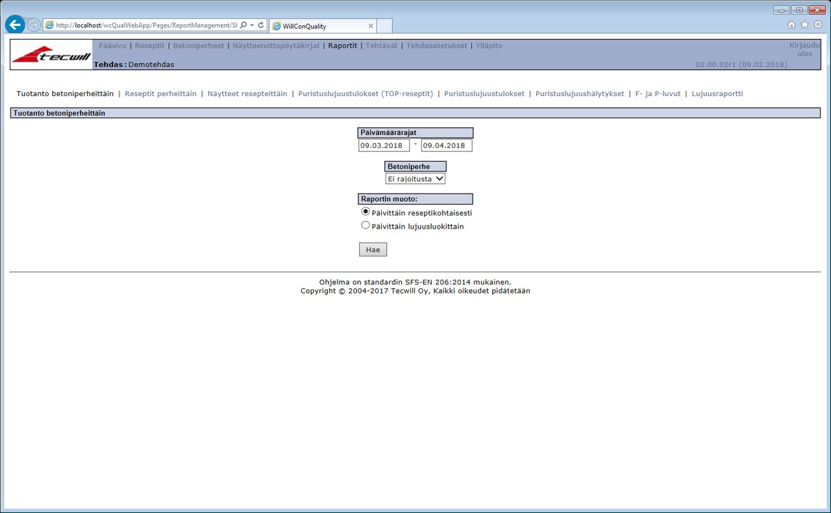Open the Betoniperheet menu item

[199, 45]
